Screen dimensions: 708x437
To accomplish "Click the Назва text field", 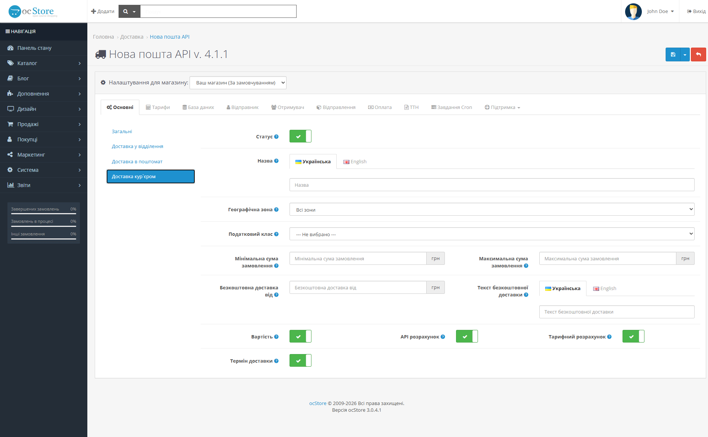I will click(492, 185).
